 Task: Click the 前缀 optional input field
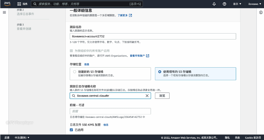[x=110, y=111]
